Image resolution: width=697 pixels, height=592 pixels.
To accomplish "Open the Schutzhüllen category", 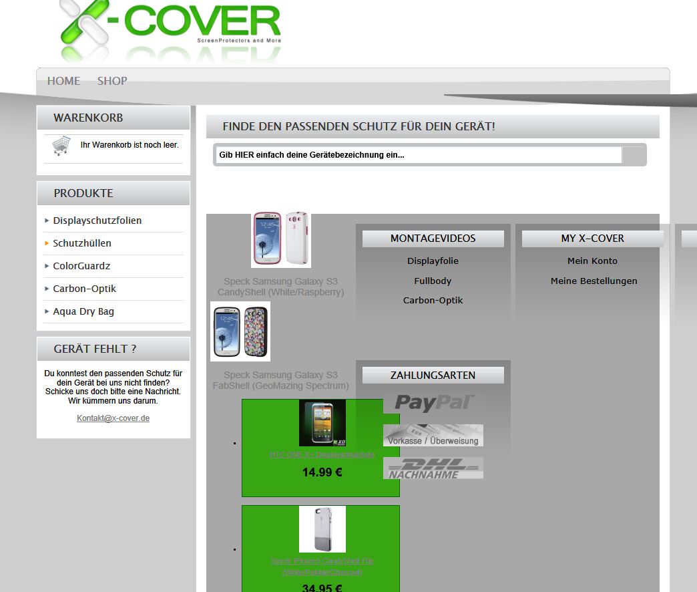I will tap(82, 243).
